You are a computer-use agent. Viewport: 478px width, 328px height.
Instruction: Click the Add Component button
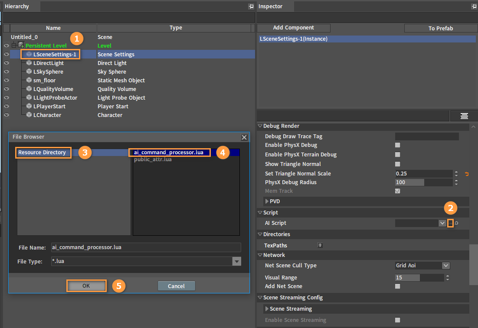[x=293, y=28]
